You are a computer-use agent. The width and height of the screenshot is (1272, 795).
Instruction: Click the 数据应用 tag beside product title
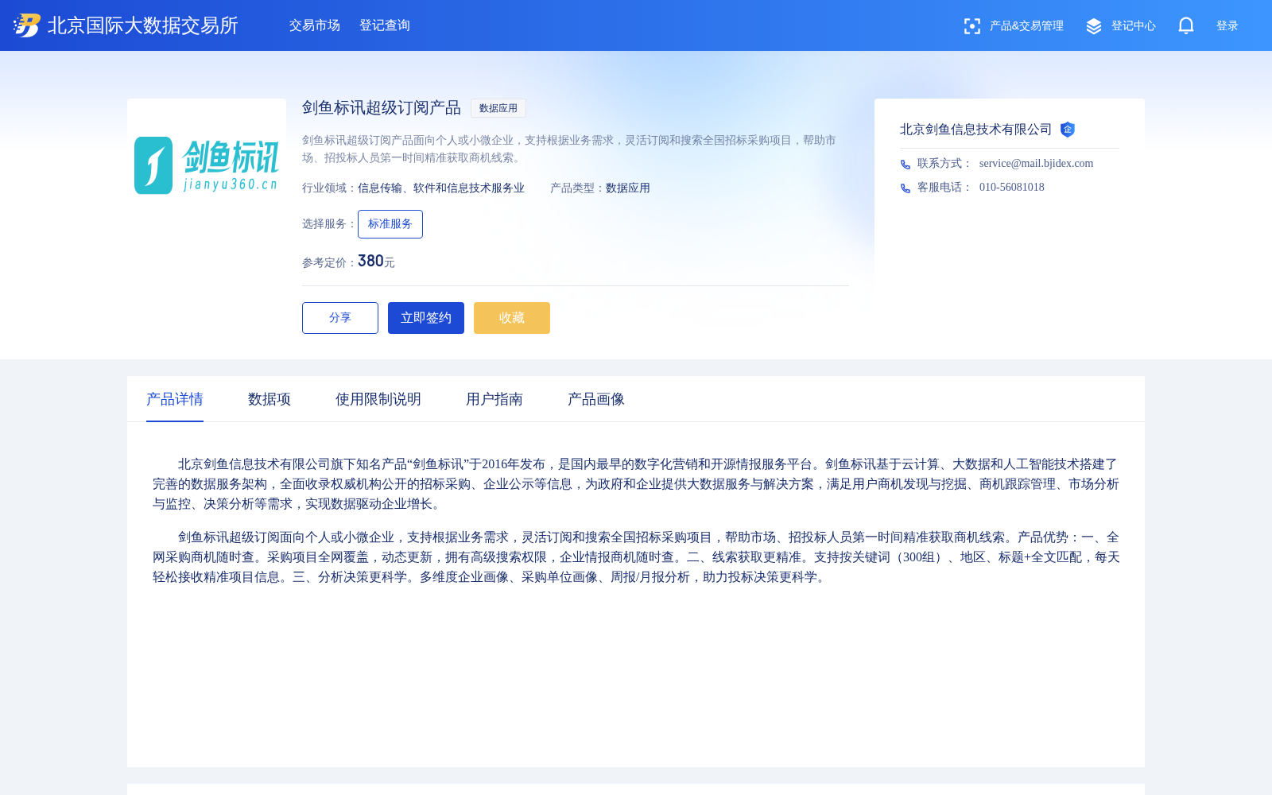pyautogui.click(x=498, y=108)
